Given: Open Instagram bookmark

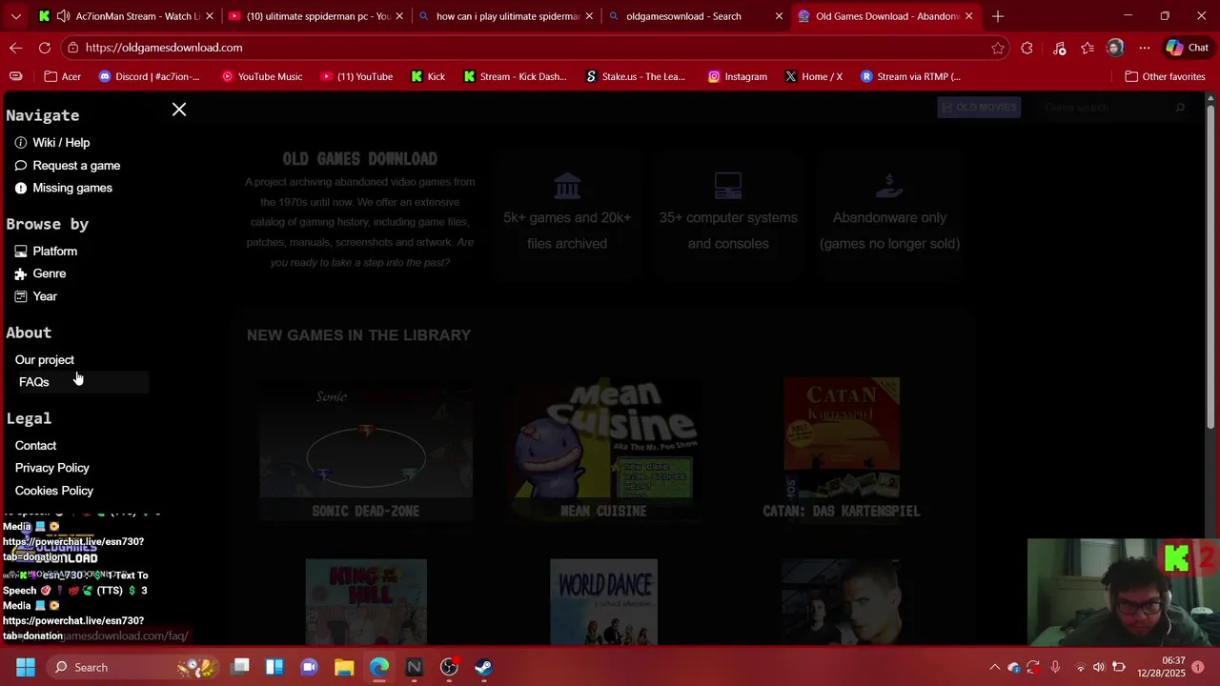Looking at the screenshot, I should 737,76.
